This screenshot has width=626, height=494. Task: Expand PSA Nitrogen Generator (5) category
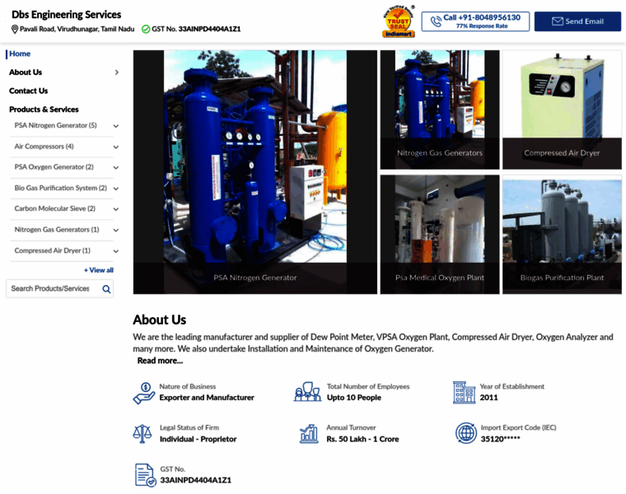116,126
